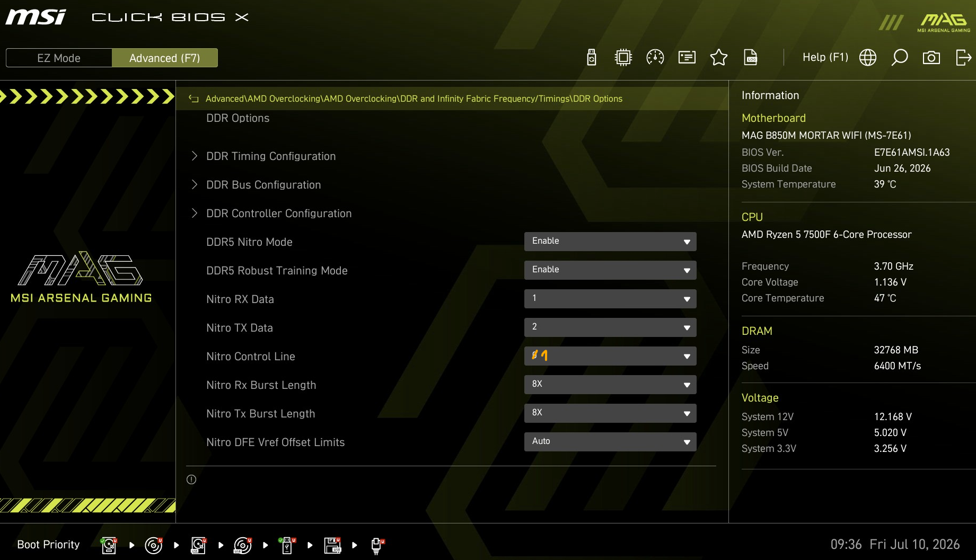The height and width of the screenshot is (560, 976).
Task: Click the BIOS Build Date Jun 26, 2026 value
Action: click(x=902, y=168)
